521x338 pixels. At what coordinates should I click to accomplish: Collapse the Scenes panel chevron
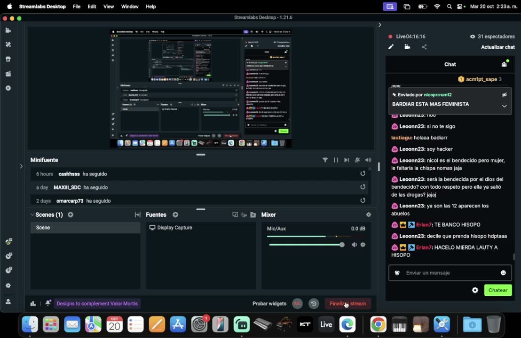click(x=32, y=215)
